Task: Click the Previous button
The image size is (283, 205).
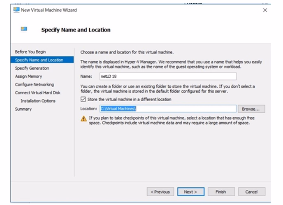Action: [x=160, y=192]
